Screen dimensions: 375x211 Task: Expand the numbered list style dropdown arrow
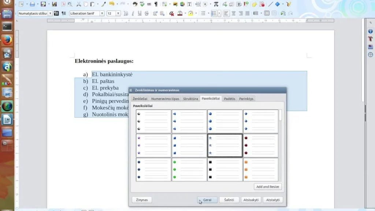[x=219, y=14]
